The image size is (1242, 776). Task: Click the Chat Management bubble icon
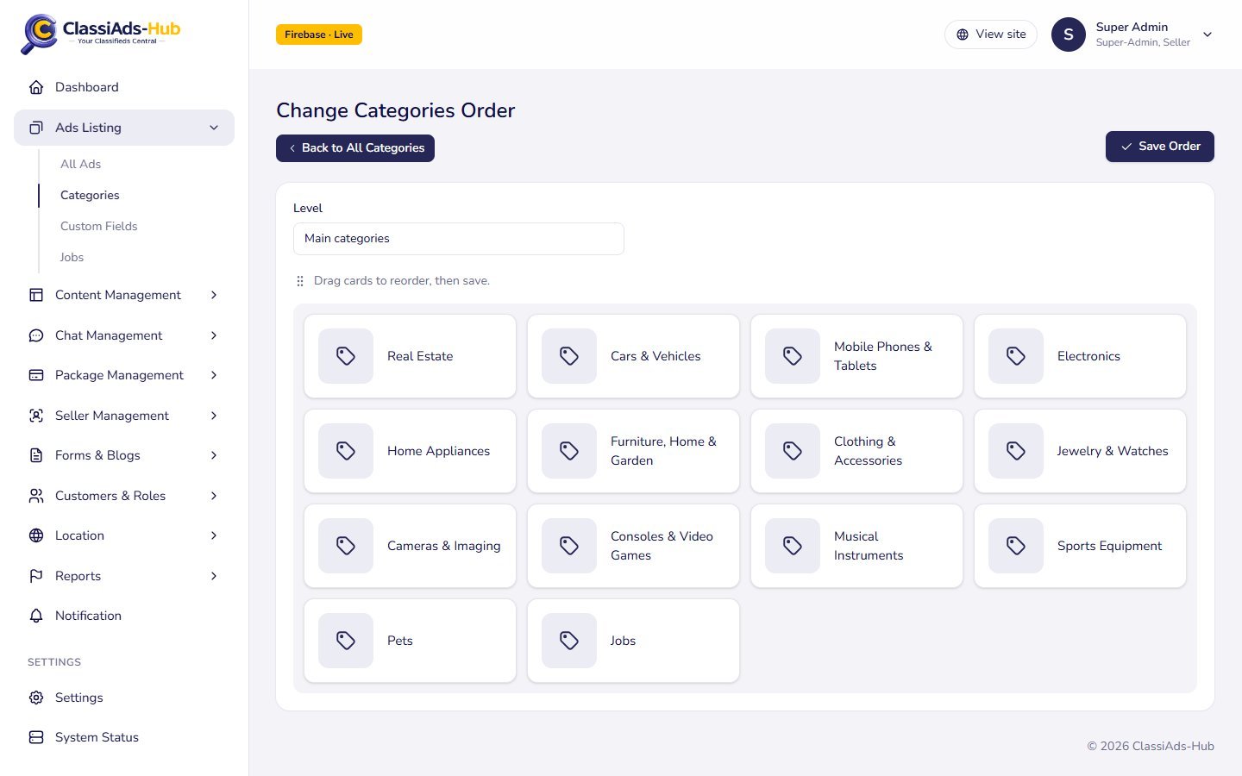tap(36, 335)
